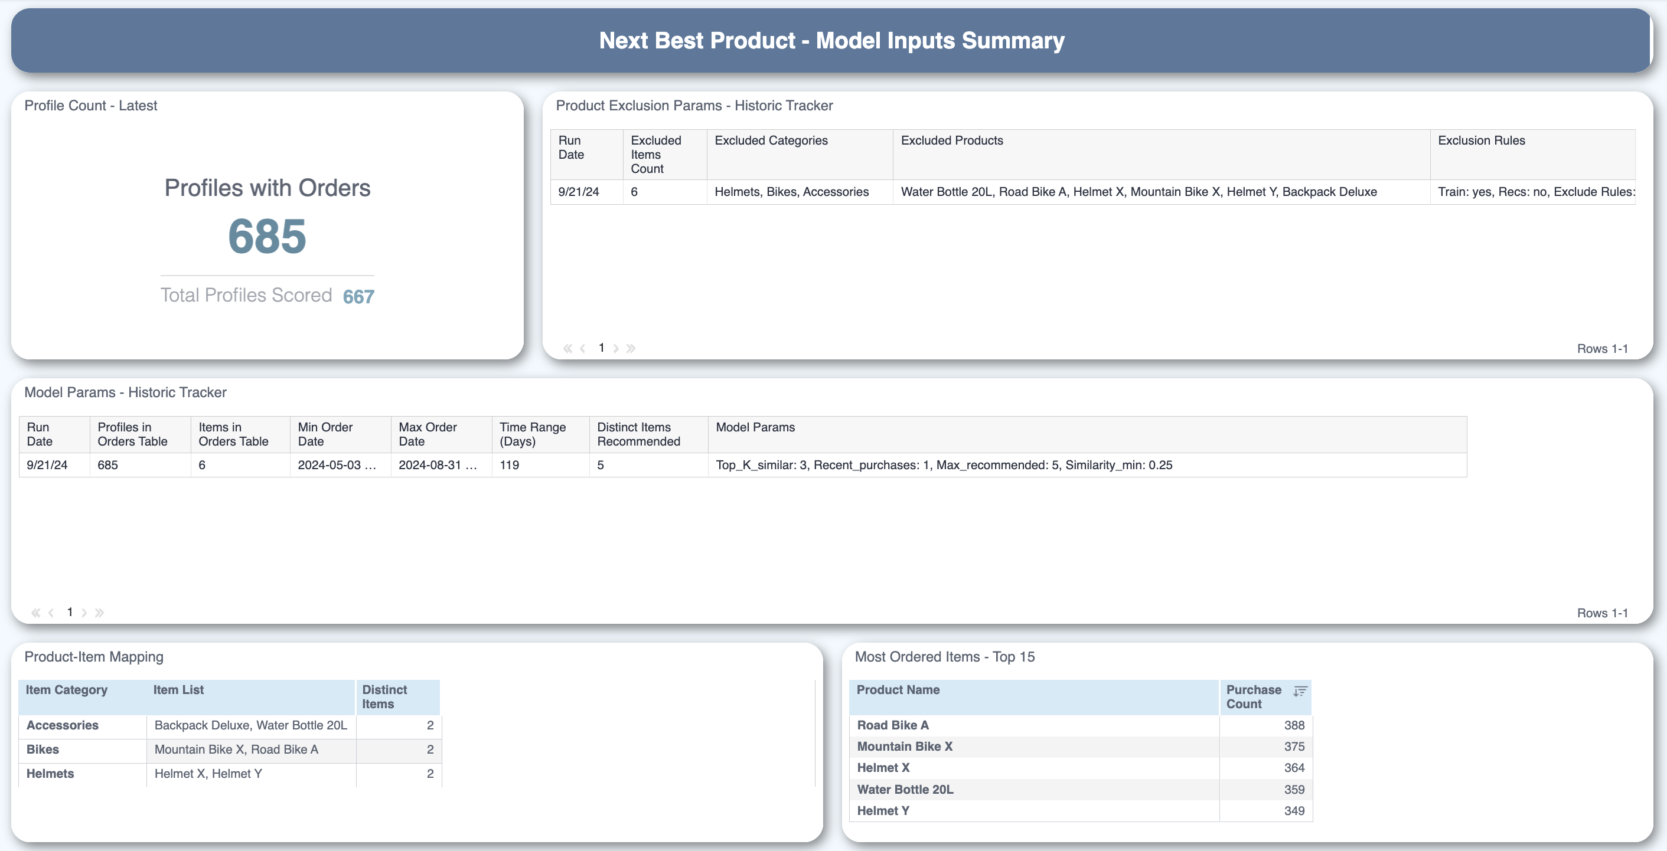
Task: Go to next page in Exclusion tracker
Action: [615, 349]
